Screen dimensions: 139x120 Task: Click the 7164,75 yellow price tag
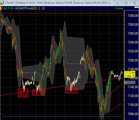130,76
